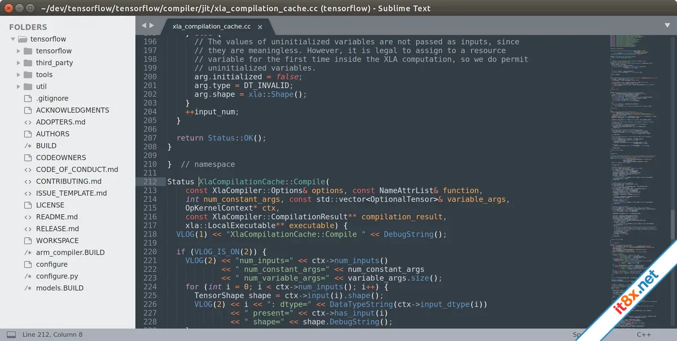Click line number 207 in the gutter
The width and height of the screenshot is (677, 341).
pos(150,138)
